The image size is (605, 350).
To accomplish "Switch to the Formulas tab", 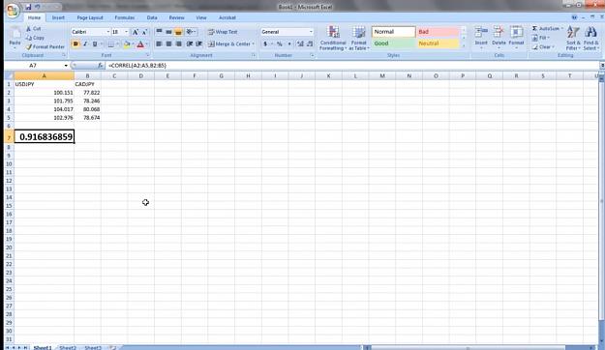I will pos(125,17).
